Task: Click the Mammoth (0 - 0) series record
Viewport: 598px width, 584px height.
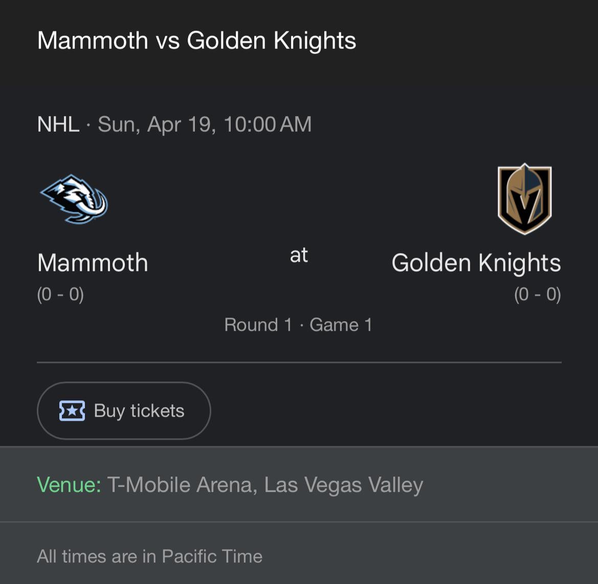Action: click(x=60, y=295)
